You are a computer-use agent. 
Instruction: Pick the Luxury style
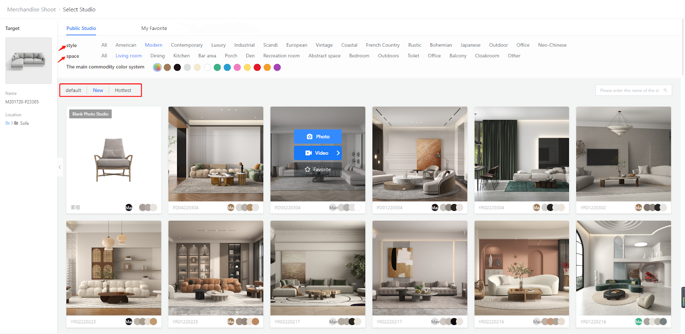[218, 45]
